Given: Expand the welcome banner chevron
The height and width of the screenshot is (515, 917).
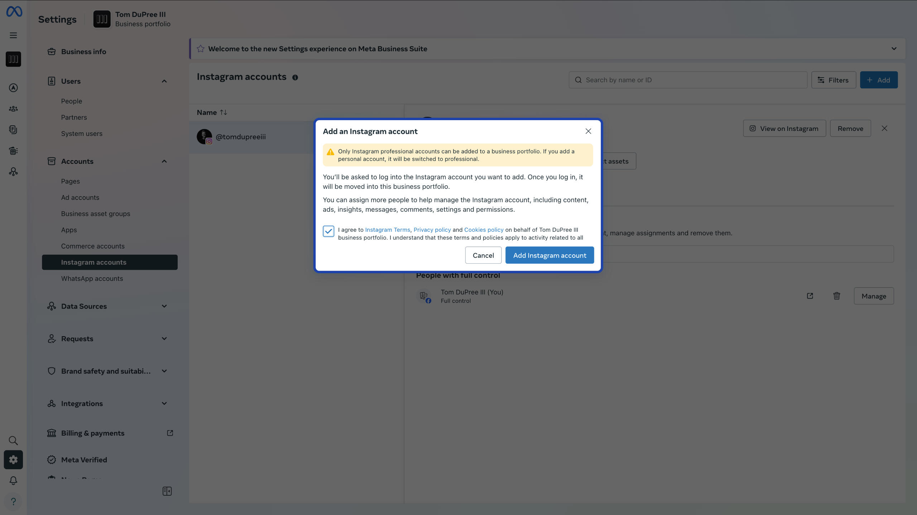Looking at the screenshot, I should 894,49.
